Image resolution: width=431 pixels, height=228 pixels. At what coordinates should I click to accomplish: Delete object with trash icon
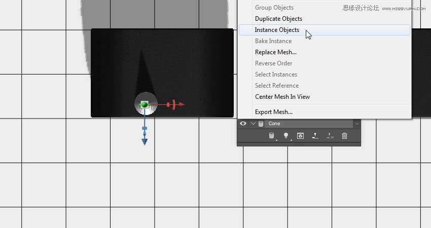[344, 136]
